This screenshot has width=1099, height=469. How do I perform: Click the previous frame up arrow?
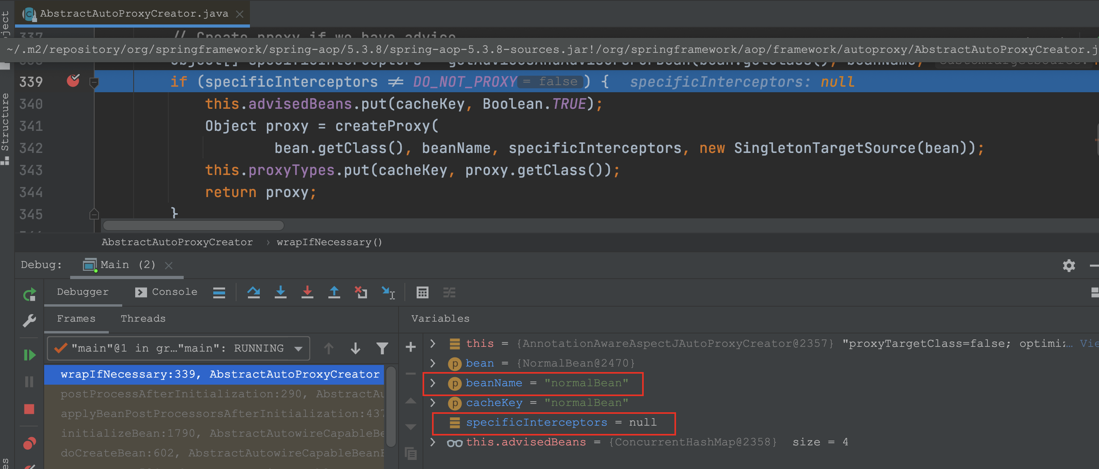(x=328, y=349)
